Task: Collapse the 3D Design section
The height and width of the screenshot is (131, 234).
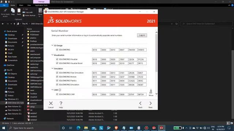Action: pyautogui.click(x=52, y=45)
